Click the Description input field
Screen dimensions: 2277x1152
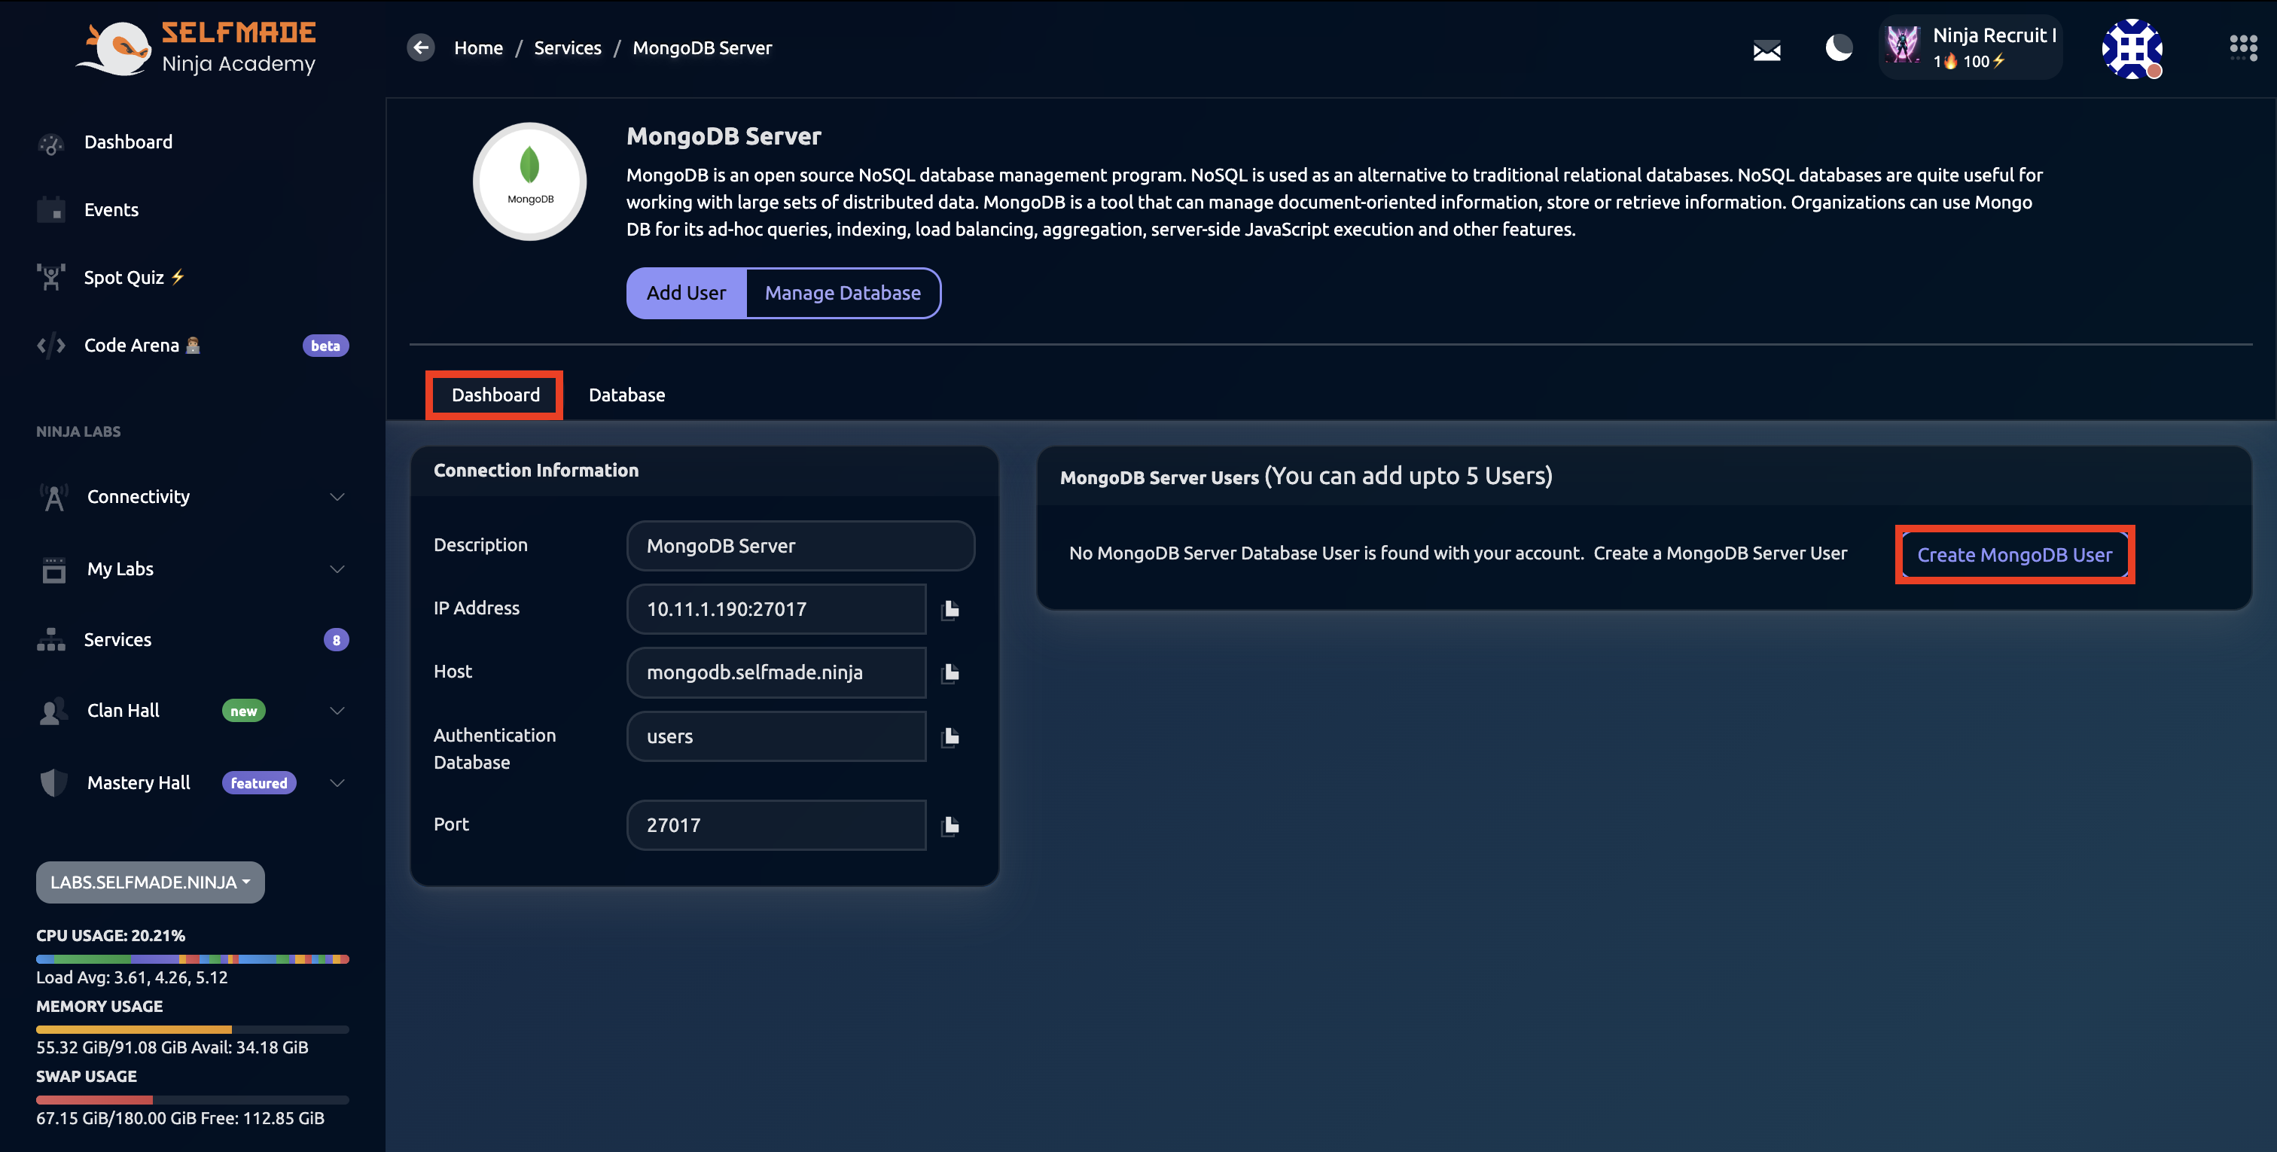800,547
